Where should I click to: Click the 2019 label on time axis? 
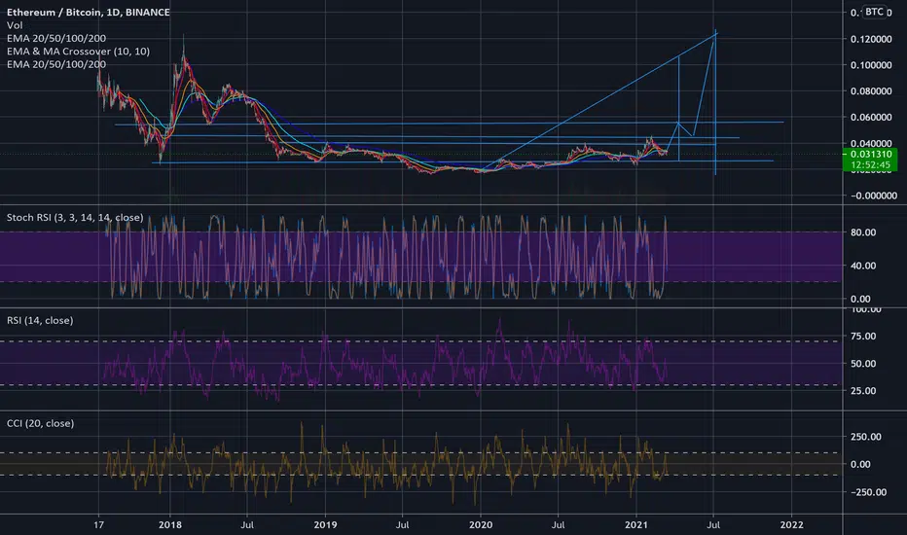325,525
